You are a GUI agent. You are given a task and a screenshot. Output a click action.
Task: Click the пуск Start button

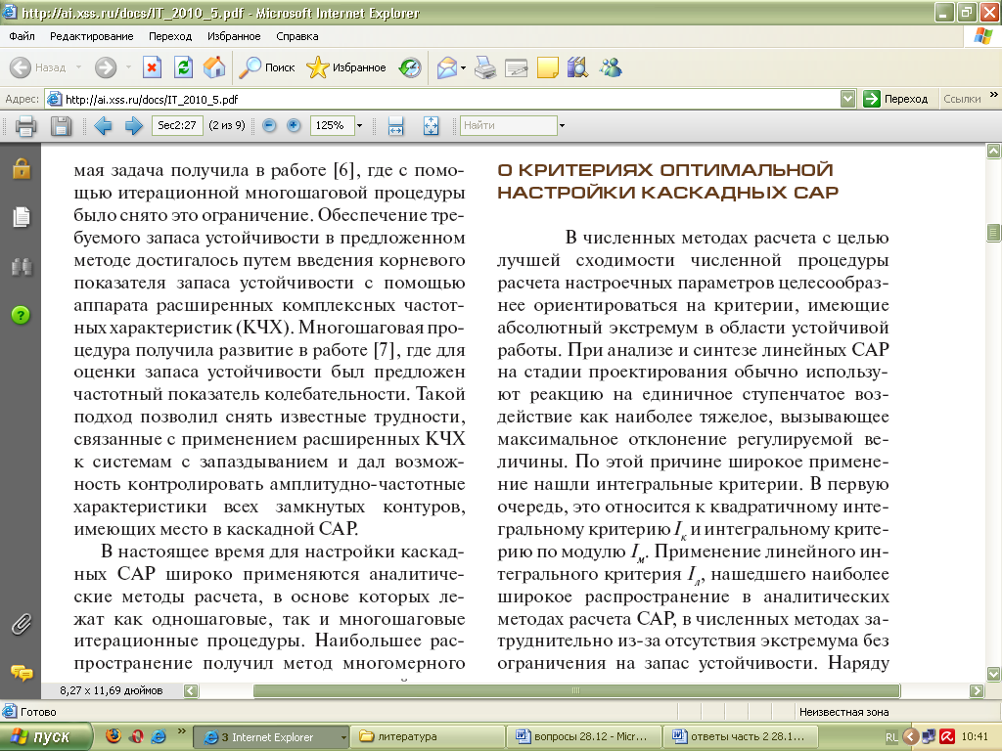46,737
